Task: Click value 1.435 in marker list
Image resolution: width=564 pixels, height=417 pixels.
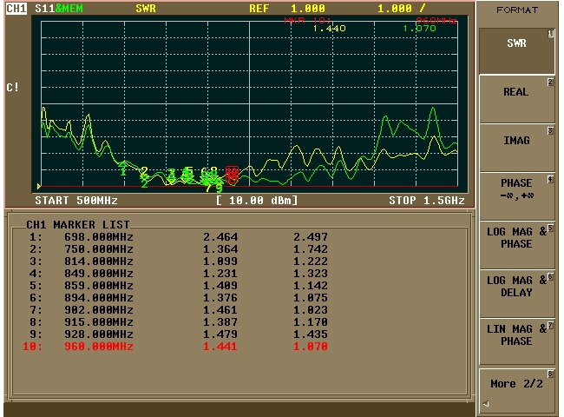Action: click(x=311, y=334)
